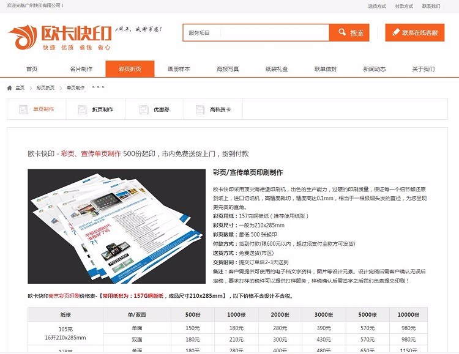Click the 高档贺卡 tab icon
Screen dimensions: 459x354
pyautogui.click(x=200, y=109)
